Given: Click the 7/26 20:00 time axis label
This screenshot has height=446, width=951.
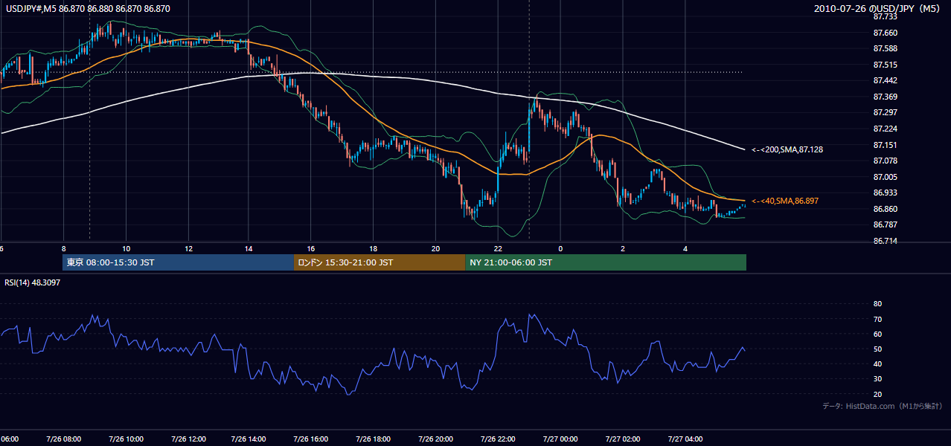Looking at the screenshot, I should [435, 439].
